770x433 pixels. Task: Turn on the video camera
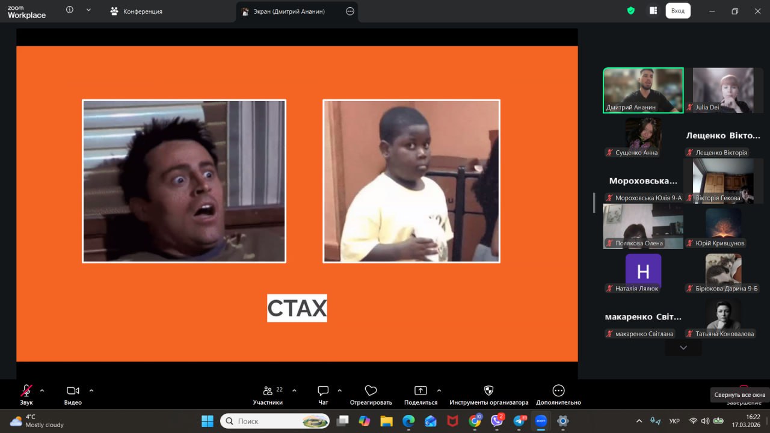click(x=73, y=391)
